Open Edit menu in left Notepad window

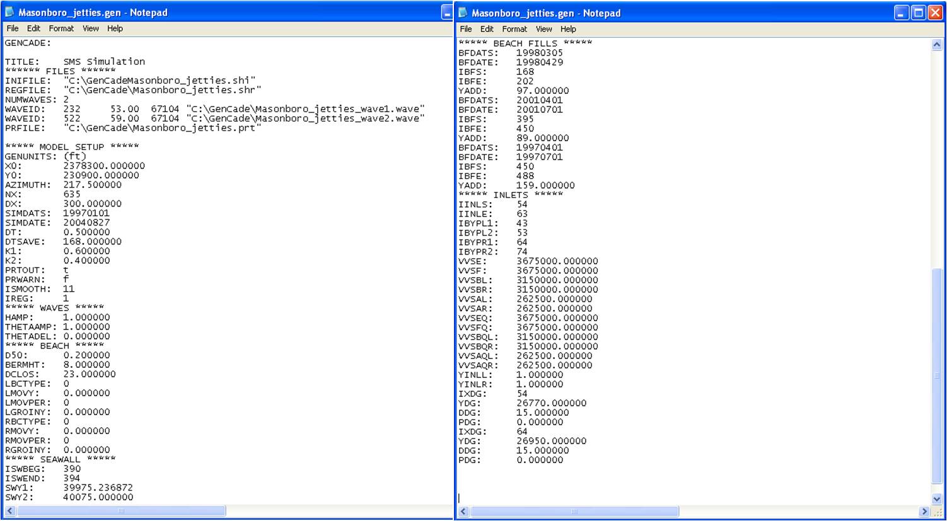coord(33,28)
